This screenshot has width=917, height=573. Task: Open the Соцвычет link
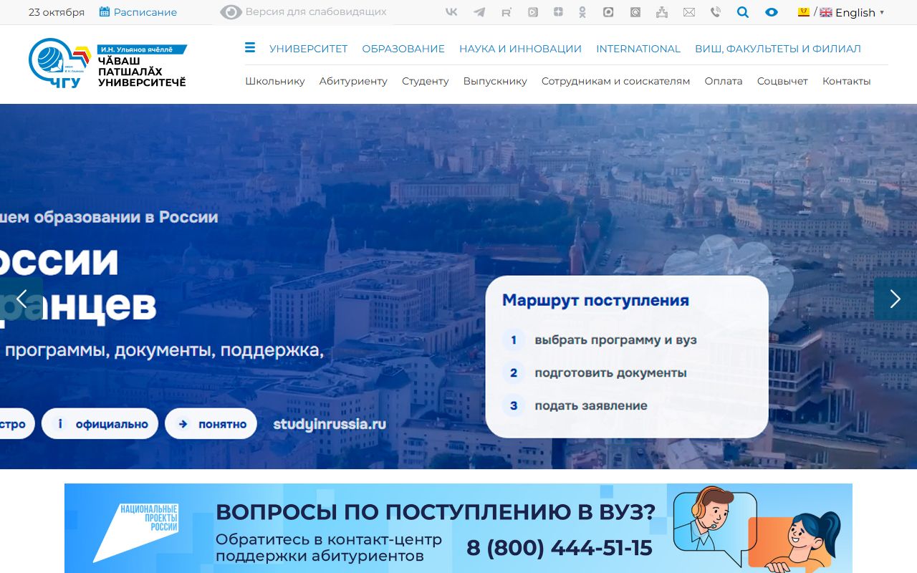(782, 81)
